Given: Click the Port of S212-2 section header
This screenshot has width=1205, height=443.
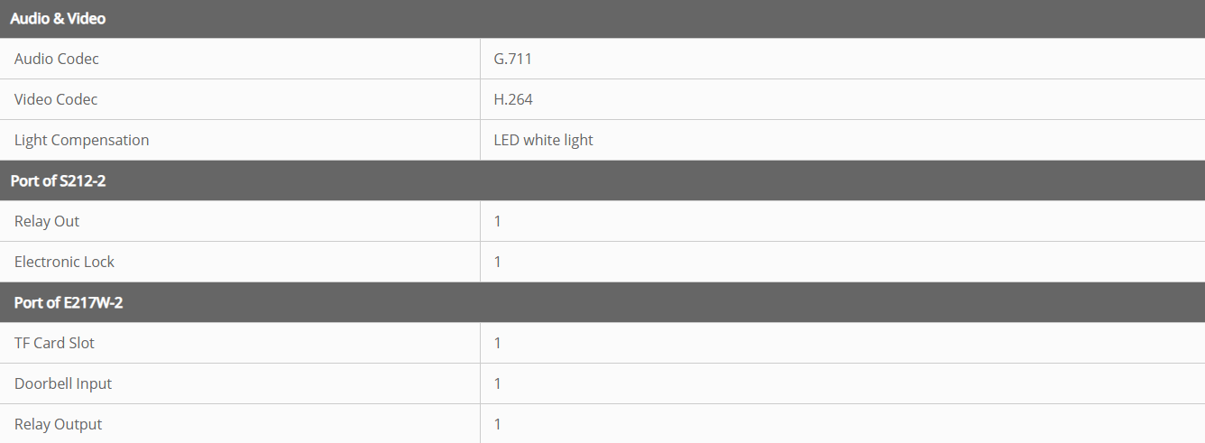Looking at the screenshot, I should (x=59, y=180).
